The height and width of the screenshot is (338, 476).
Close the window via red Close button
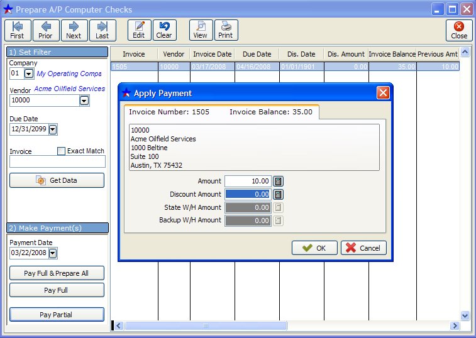(x=459, y=30)
